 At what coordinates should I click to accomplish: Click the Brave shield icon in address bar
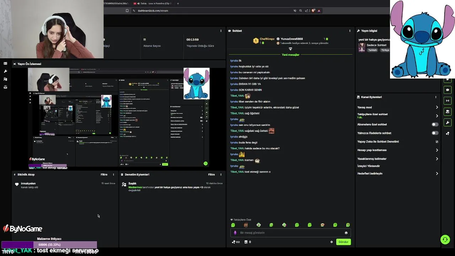coord(313,11)
